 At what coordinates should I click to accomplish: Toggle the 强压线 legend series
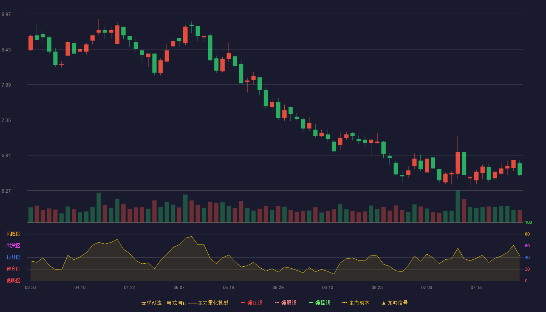252,303
